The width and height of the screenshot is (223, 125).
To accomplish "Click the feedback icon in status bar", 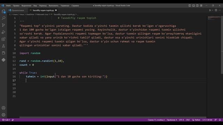I will tap(216, 120).
